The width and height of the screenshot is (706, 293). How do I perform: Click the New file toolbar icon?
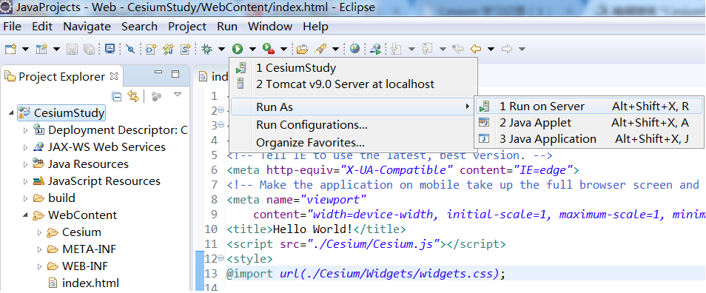click(10, 49)
